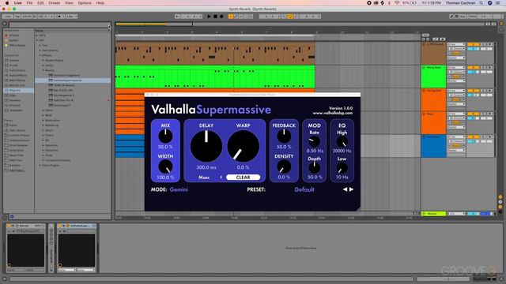Select the Instruments browser category icon
This screenshot has width=506, height=284.
pyautogui.click(x=6, y=70)
